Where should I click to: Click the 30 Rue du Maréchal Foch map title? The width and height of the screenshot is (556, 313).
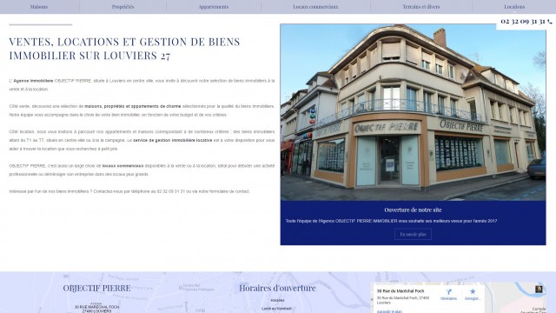pyautogui.click(x=400, y=291)
